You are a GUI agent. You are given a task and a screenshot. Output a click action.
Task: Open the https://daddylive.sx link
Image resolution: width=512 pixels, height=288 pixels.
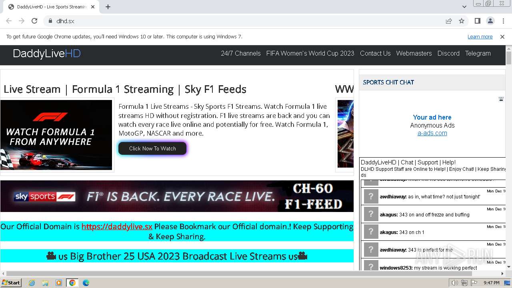(x=117, y=226)
